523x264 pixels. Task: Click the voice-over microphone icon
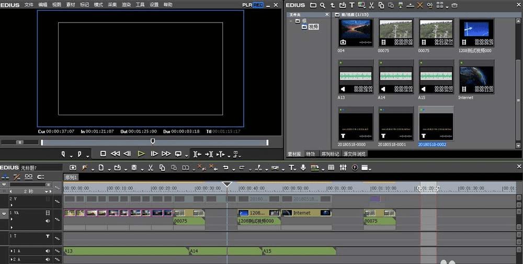click(303, 168)
